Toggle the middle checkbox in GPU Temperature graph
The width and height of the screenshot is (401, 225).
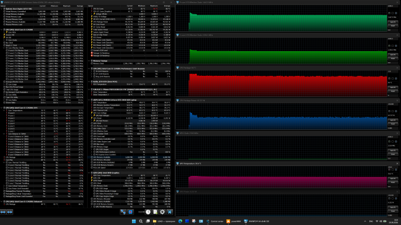pyautogui.click(x=393, y=170)
